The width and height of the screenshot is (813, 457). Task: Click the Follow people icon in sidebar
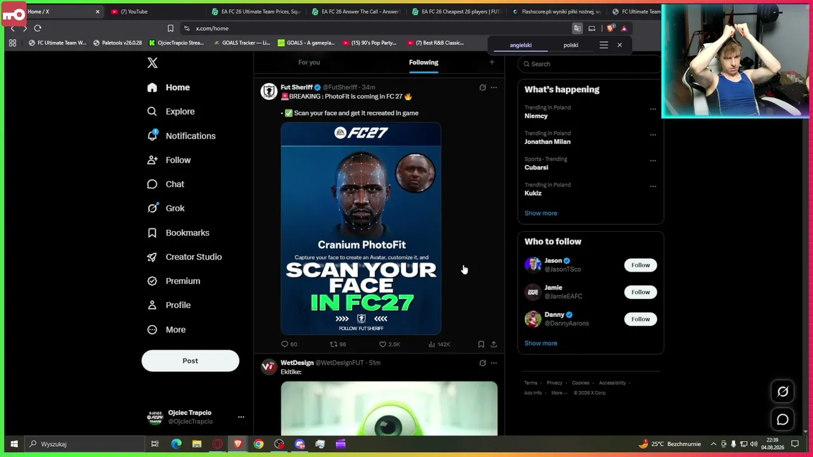point(152,160)
